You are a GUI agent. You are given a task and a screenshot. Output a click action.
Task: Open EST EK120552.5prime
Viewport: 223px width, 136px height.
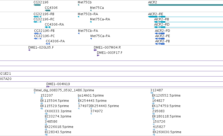166,96
